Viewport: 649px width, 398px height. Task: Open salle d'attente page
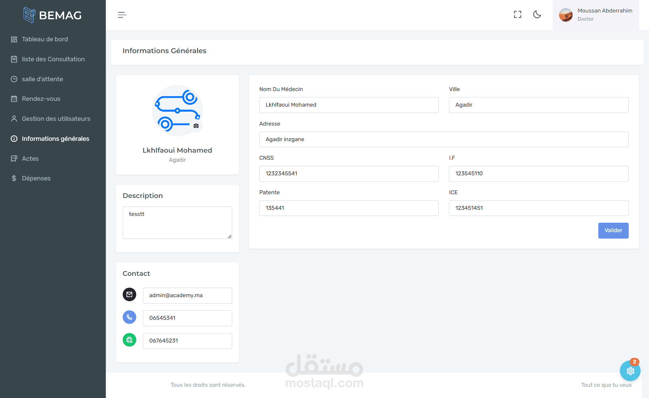42,79
